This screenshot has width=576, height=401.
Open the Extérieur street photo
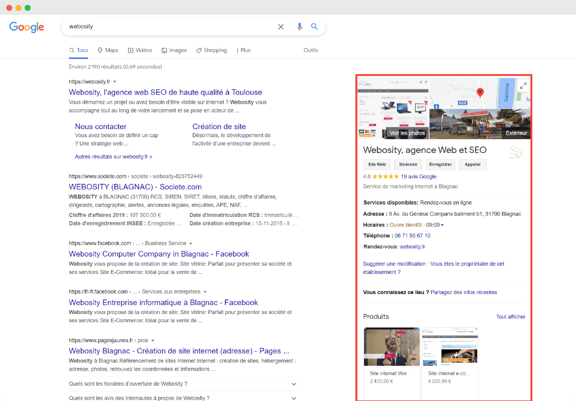pos(480,124)
